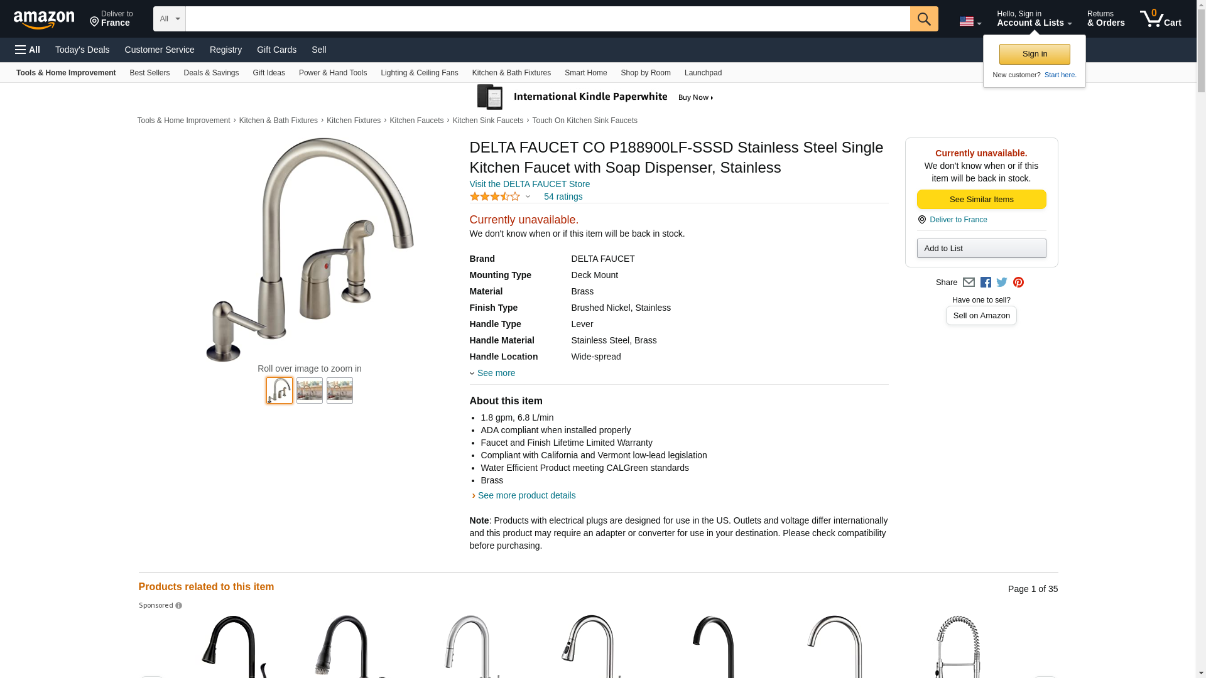Share the product on Facebook
The height and width of the screenshot is (678, 1206).
(x=986, y=282)
